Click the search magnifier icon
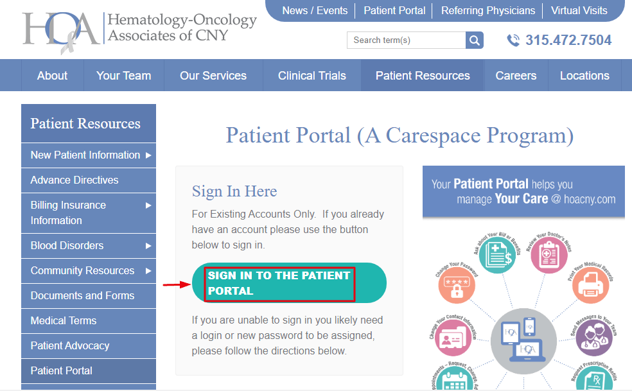This screenshot has height=391, width=632. pyautogui.click(x=475, y=40)
